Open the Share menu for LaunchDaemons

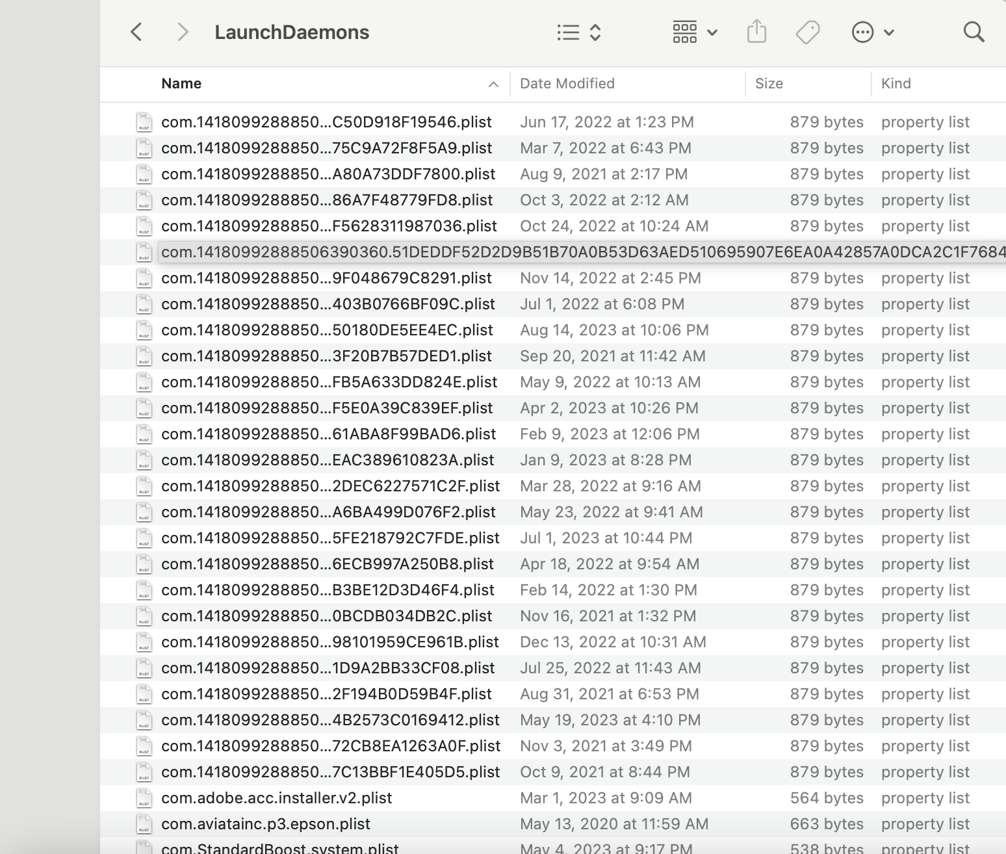pyautogui.click(x=756, y=31)
